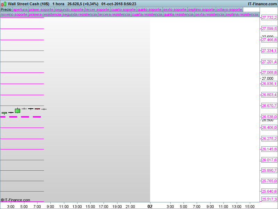Click the IT-Finance.com link at top right
The height and width of the screenshot is (209, 278).
(262, 4)
